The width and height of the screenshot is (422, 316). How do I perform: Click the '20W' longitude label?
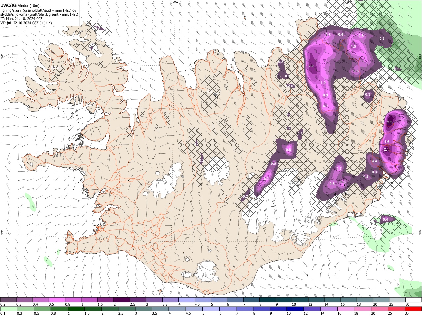click(175, 2)
